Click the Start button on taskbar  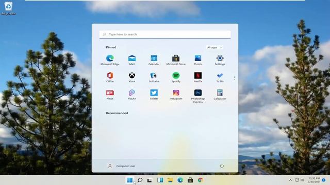pos(130,180)
